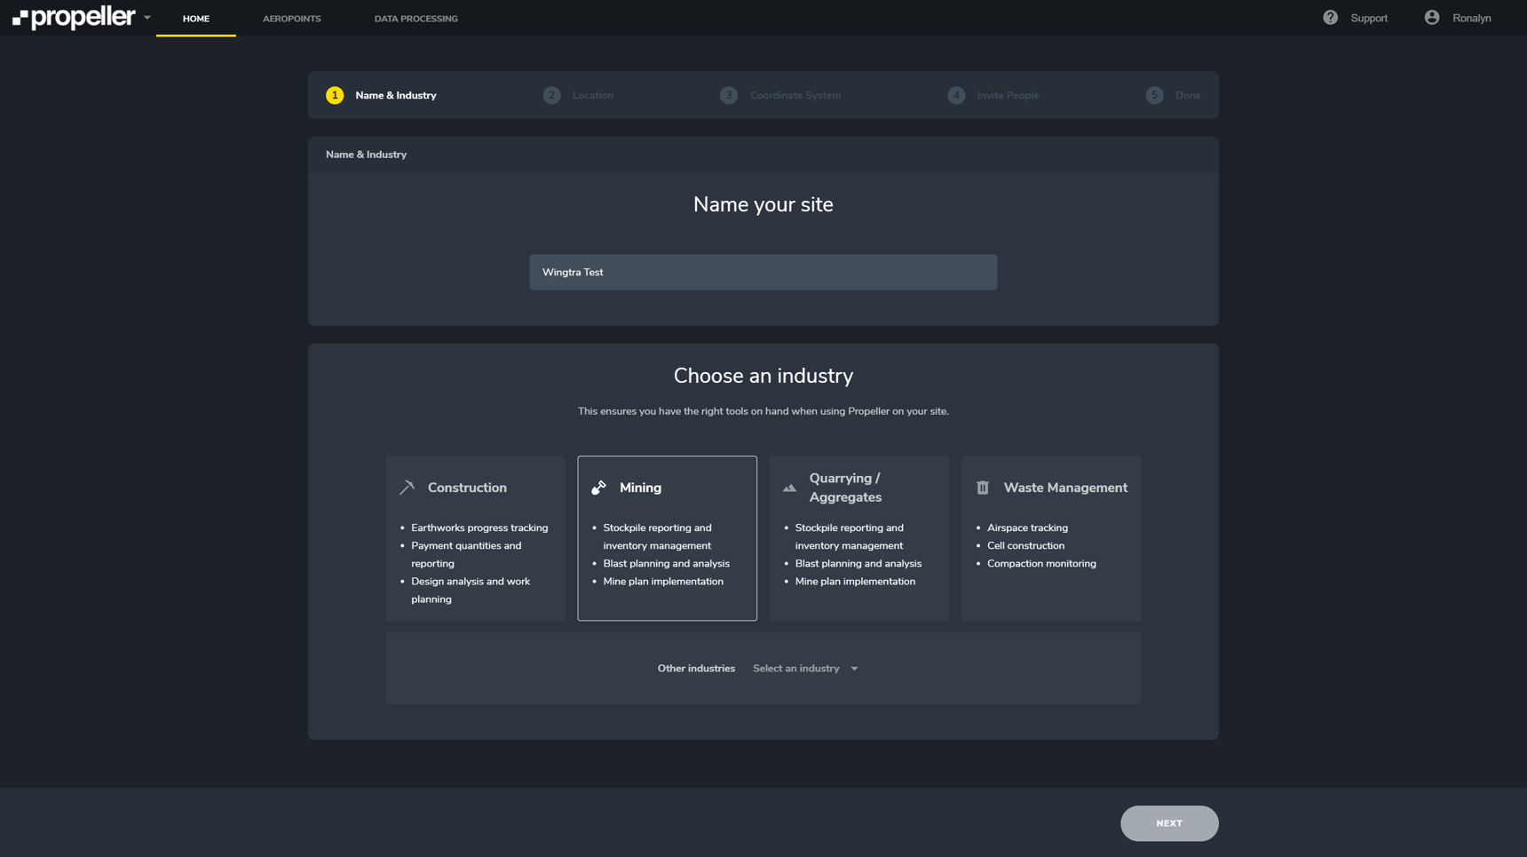Click the Construction pickaxe icon

407,488
